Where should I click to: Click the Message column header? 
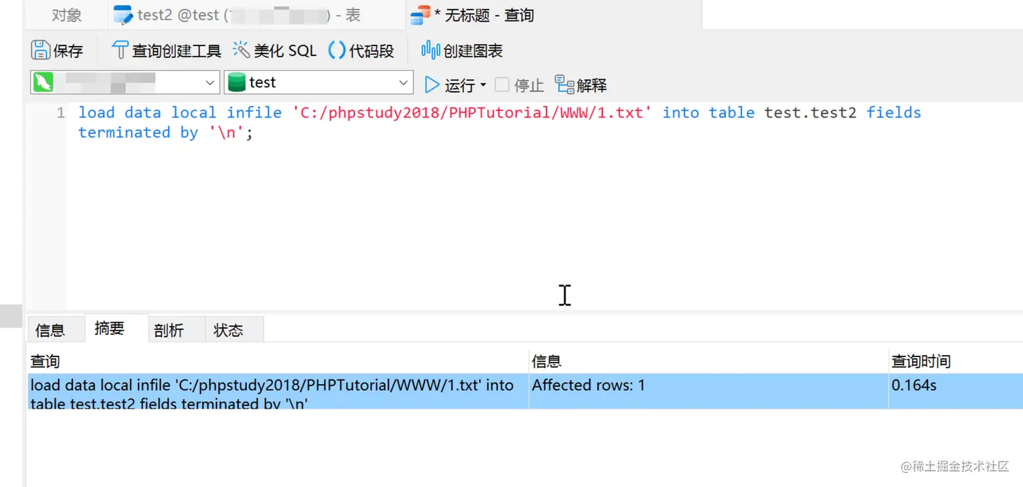[708, 361]
